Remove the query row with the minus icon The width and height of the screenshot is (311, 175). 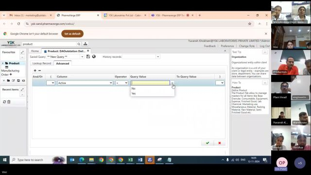pos(39,70)
